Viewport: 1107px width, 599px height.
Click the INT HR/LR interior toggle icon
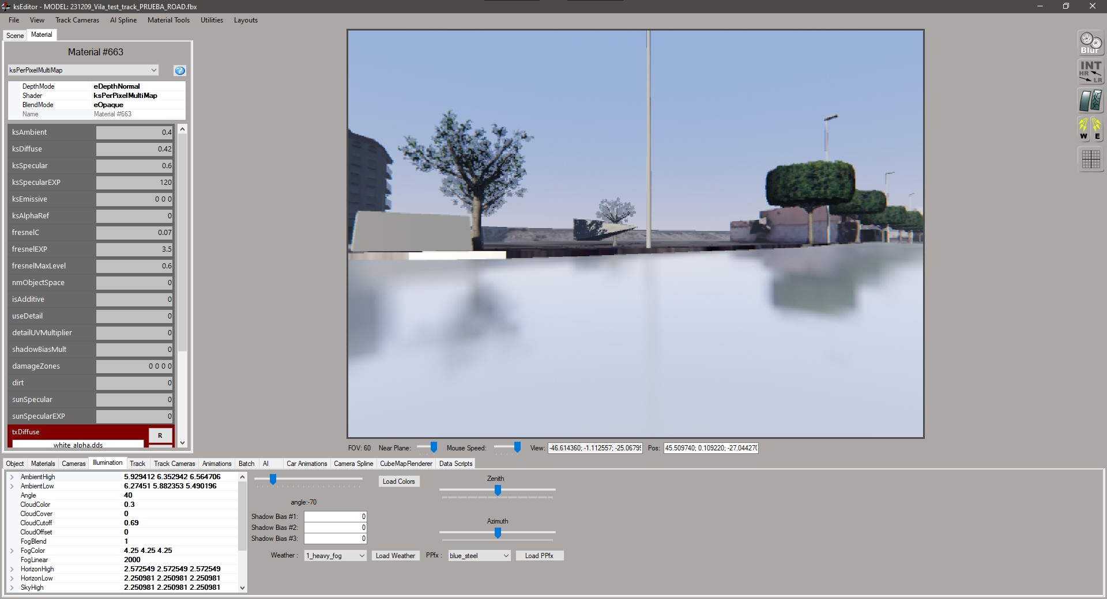[x=1090, y=72]
